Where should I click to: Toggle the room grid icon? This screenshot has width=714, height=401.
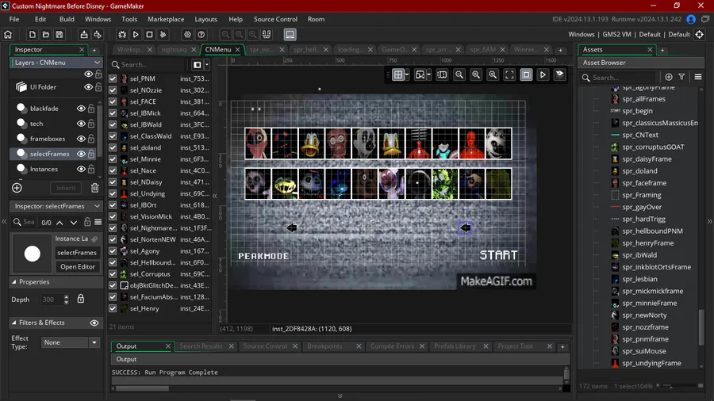coord(397,75)
